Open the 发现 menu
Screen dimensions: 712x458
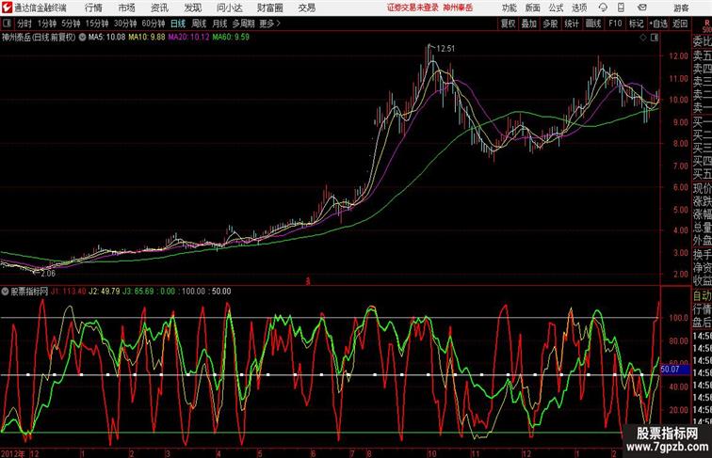click(192, 8)
